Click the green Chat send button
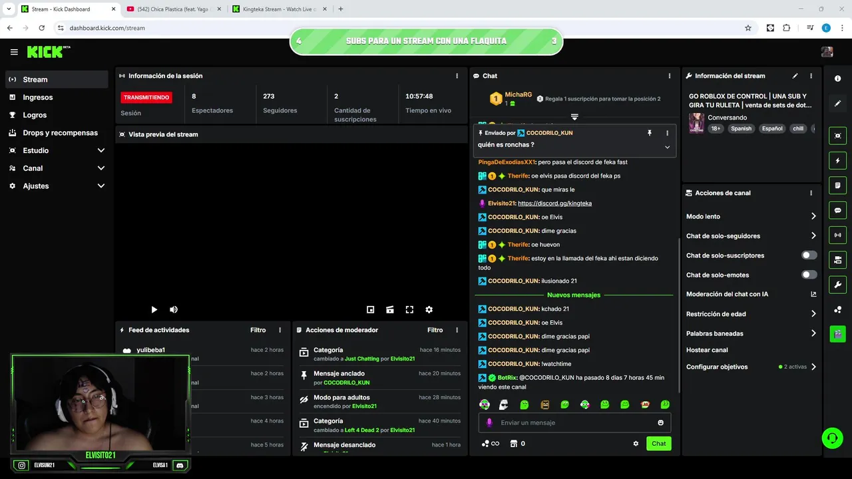852x479 pixels. click(658, 444)
